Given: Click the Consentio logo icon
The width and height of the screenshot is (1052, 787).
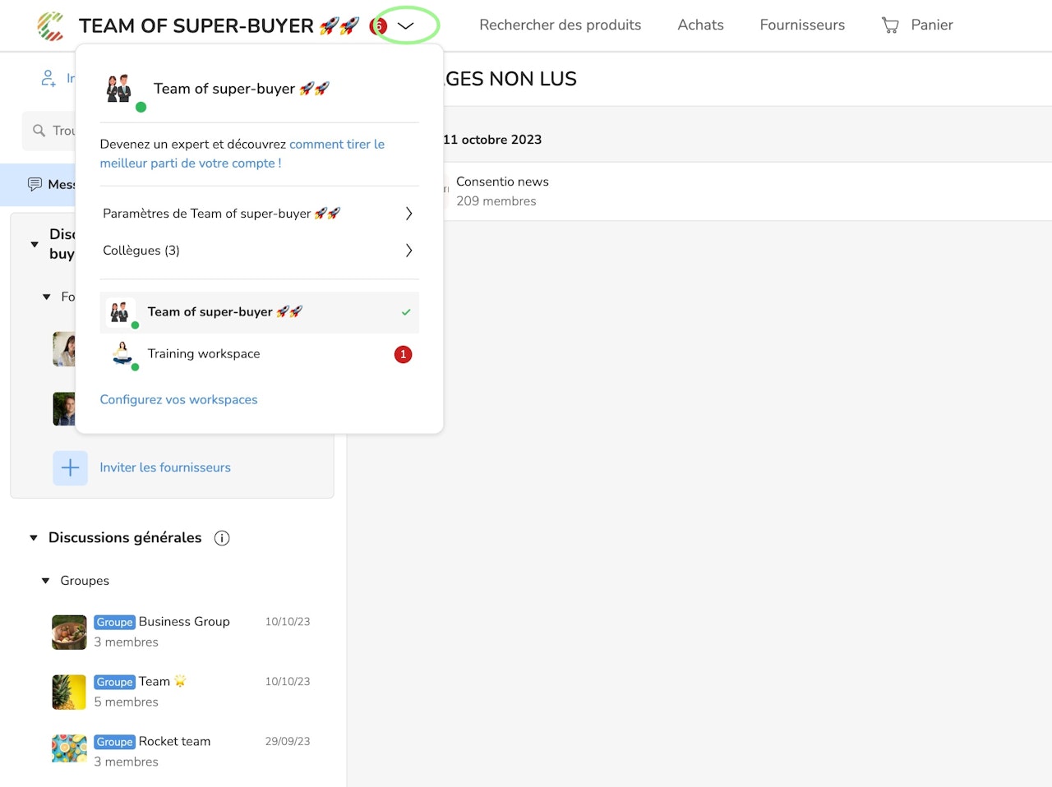Looking at the screenshot, I should (x=51, y=25).
